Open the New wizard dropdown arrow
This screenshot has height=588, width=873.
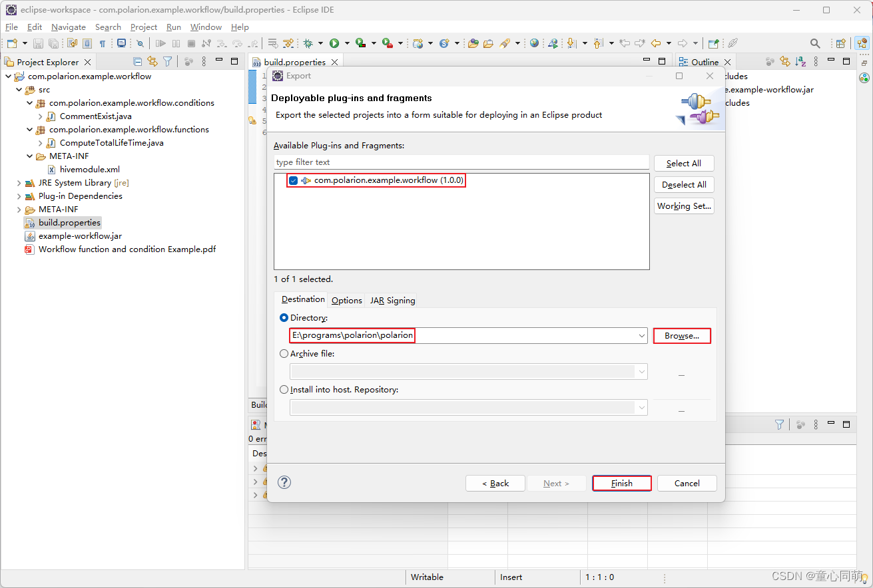click(25, 43)
